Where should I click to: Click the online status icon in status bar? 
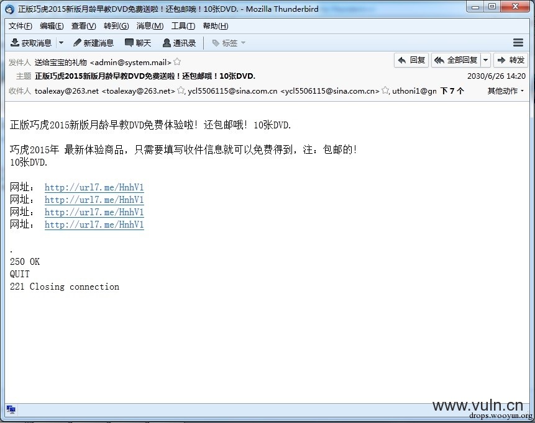pyautogui.click(x=11, y=409)
